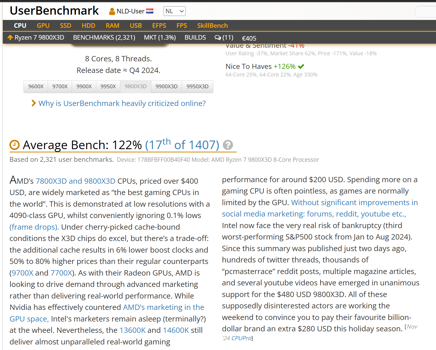Viewport: 436px width, 350px height.
Task: Click the question mark help icon
Action: (x=228, y=145)
